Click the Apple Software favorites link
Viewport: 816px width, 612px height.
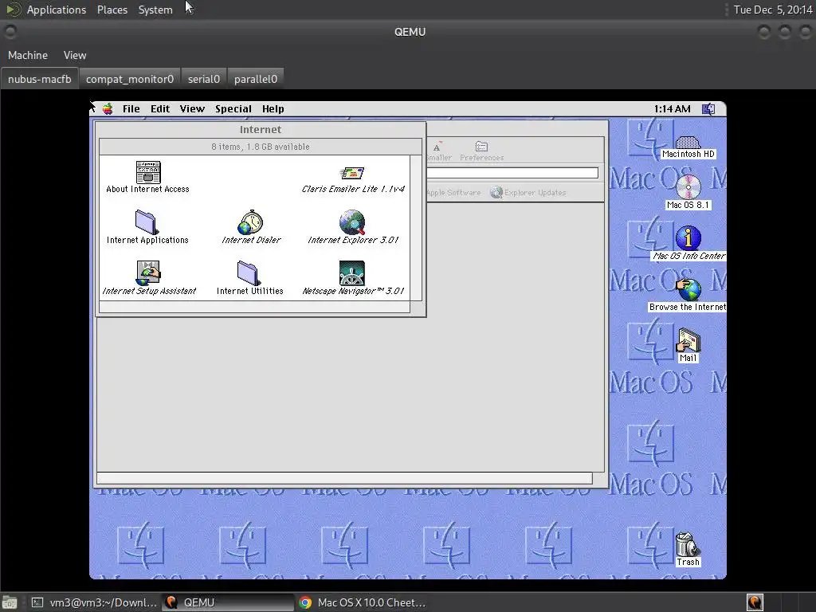point(453,193)
